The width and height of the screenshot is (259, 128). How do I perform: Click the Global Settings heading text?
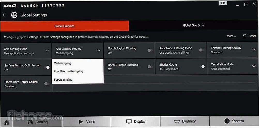click(x=34, y=15)
